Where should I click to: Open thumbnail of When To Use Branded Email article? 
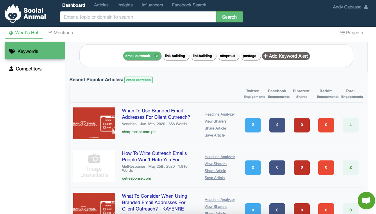click(x=94, y=123)
